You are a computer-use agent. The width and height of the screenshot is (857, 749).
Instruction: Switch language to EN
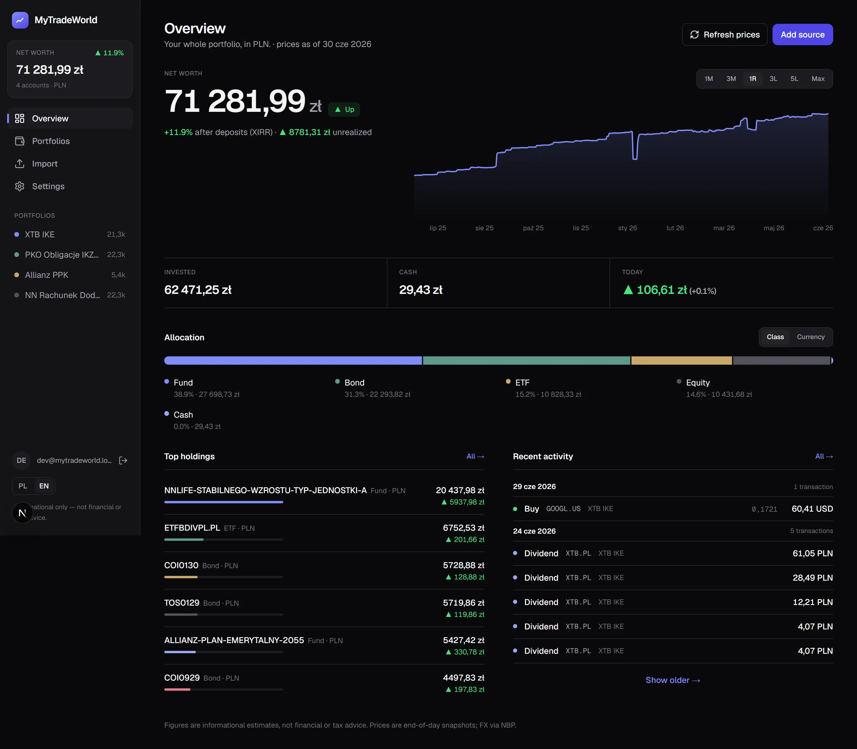coord(44,486)
